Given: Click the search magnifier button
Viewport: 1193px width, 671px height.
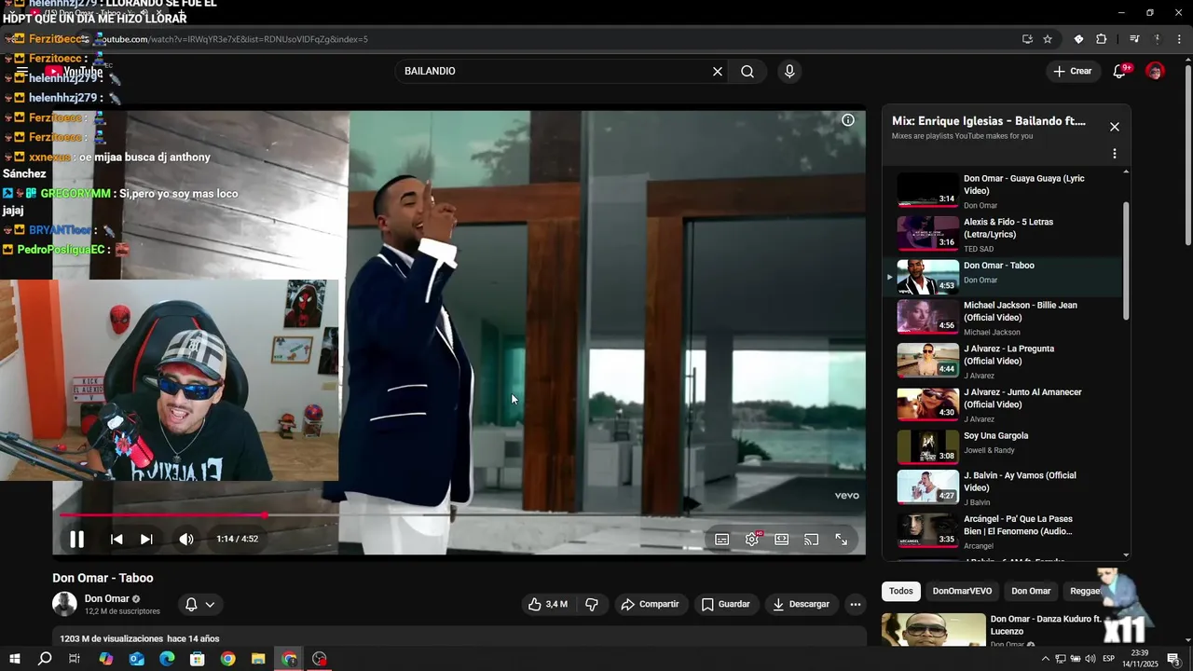Looking at the screenshot, I should click(x=747, y=72).
